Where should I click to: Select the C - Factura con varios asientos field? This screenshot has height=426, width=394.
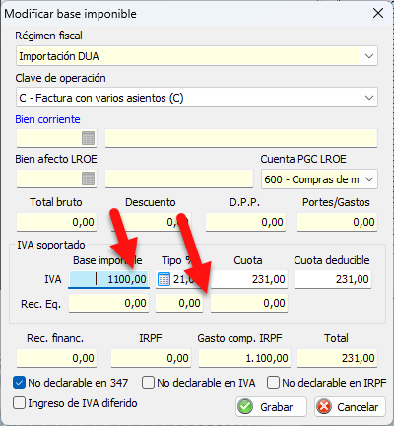(197, 98)
